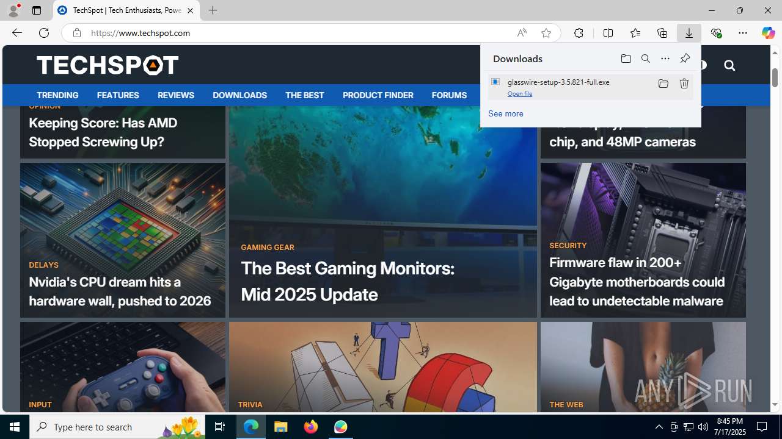
Task: Go to FORUMS
Action: coord(449,95)
